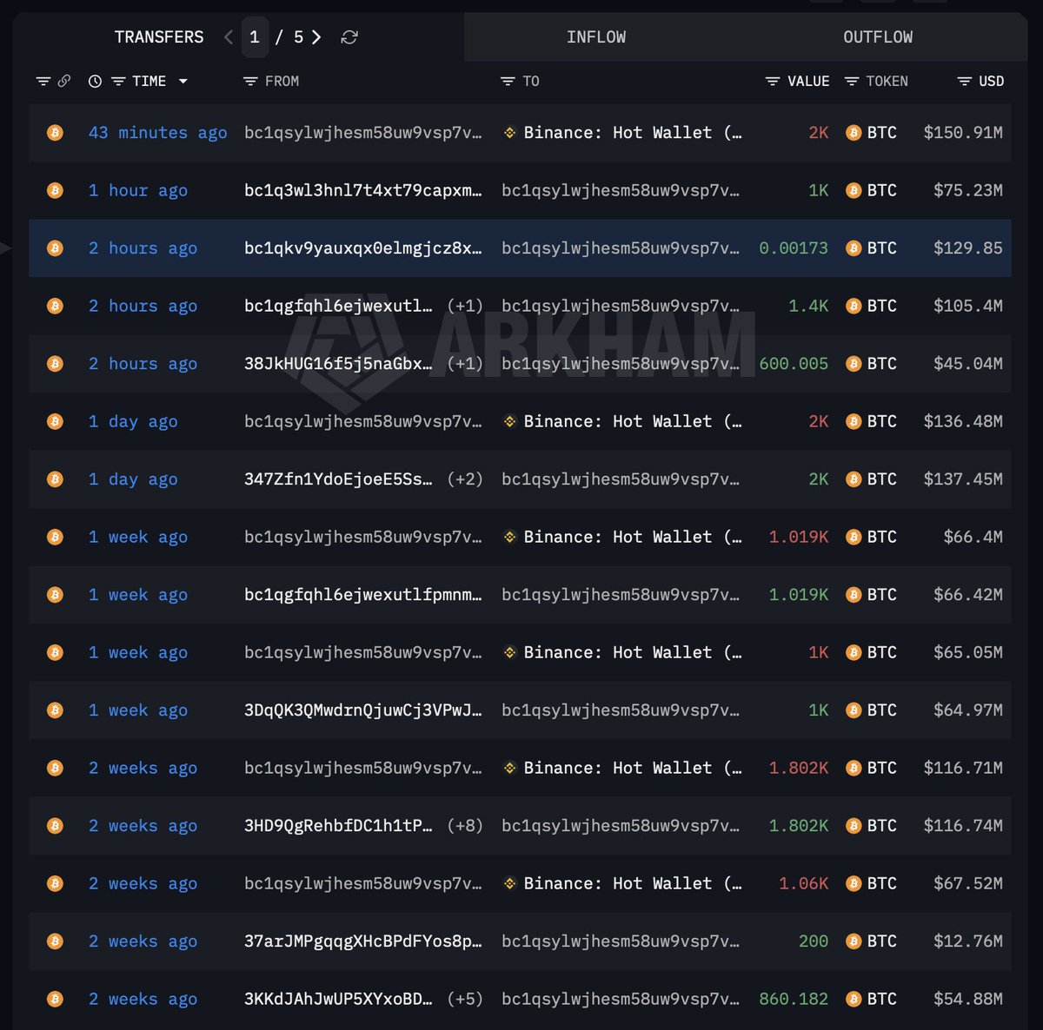
Task: Click the 860.182 value cell
Action: 794,999
